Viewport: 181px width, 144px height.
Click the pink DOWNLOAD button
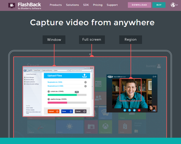click(x=140, y=5)
